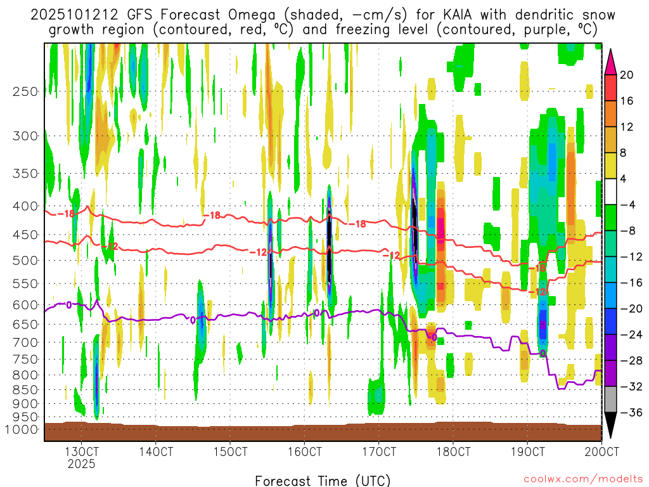Click the -36 value on the color scale

tap(631, 412)
